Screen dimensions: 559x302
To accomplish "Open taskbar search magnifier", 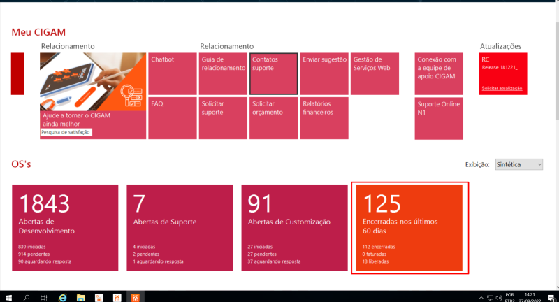I will [x=27, y=297].
